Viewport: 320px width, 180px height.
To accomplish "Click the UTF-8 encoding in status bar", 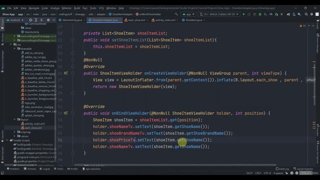I will click(267, 173).
